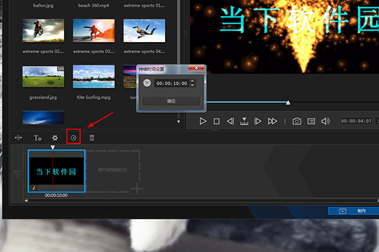Select the Kite Surfing.mpg thumbnail
This screenshot has width=379, height=252.
94,76
